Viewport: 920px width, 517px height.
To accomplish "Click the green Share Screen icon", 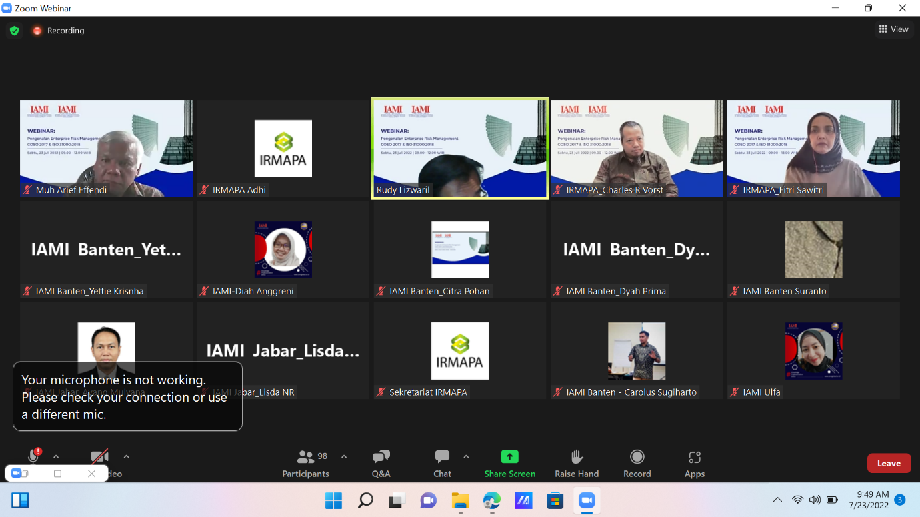I will click(x=509, y=457).
